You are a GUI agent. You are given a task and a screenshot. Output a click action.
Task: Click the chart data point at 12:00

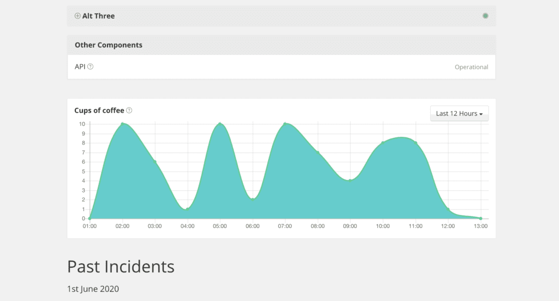(448, 209)
